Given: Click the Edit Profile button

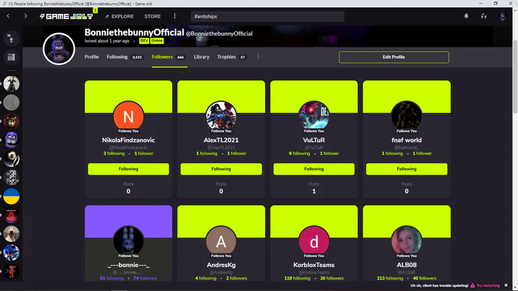Looking at the screenshot, I should click(x=394, y=57).
